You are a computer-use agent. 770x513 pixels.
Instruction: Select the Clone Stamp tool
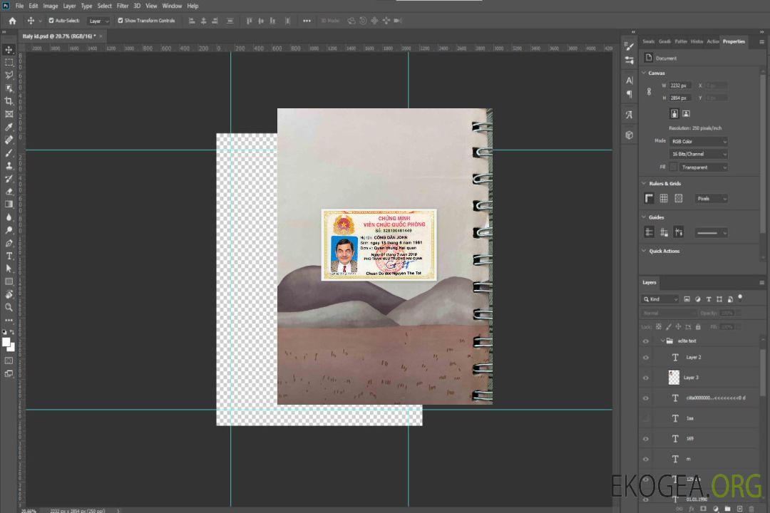pos(9,165)
